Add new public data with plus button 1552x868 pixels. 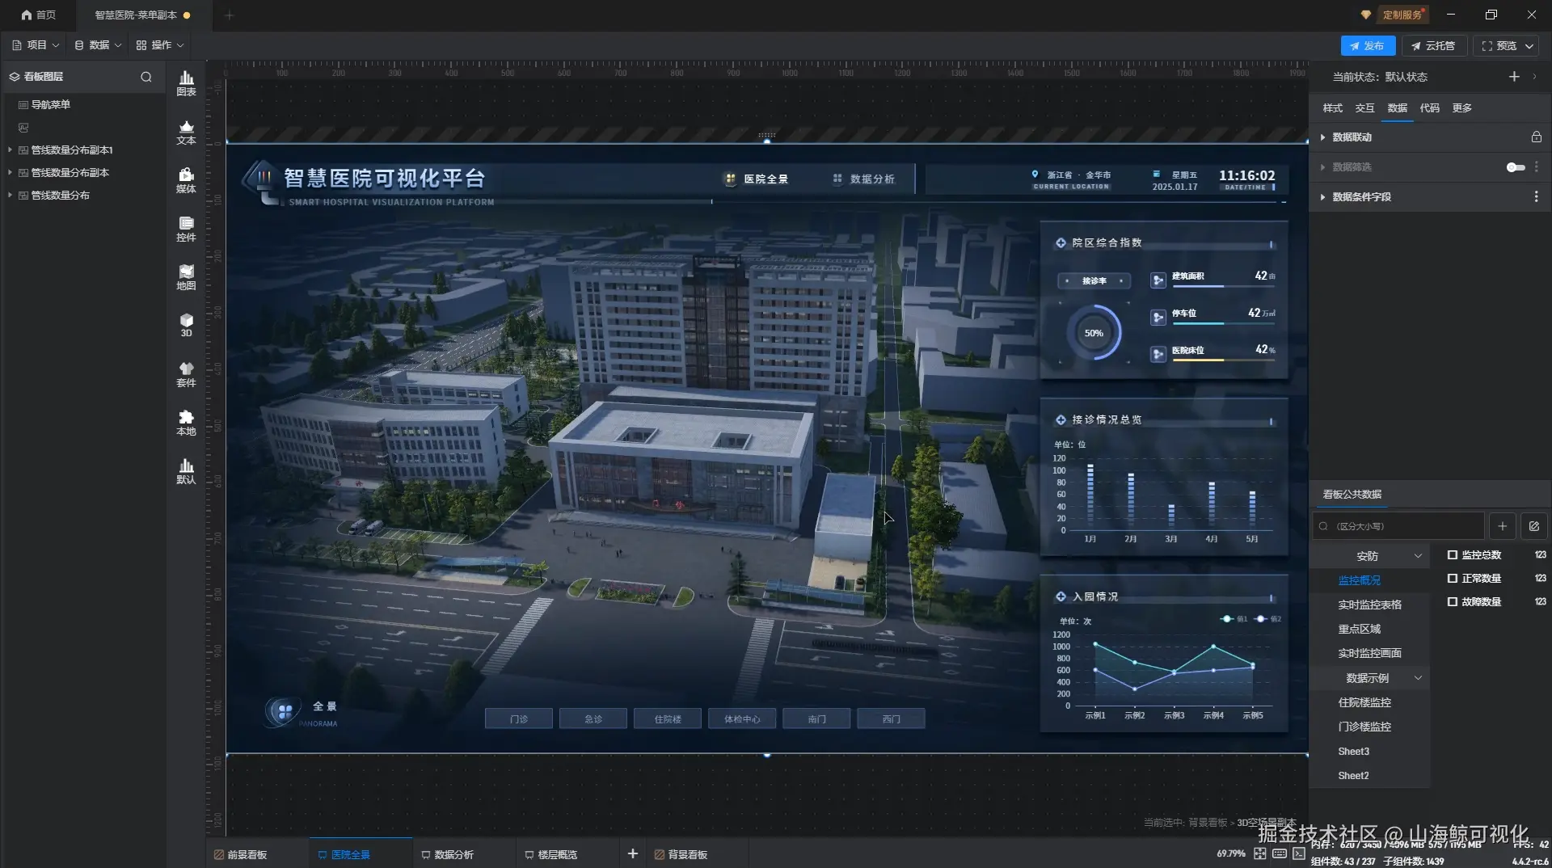click(x=1502, y=526)
